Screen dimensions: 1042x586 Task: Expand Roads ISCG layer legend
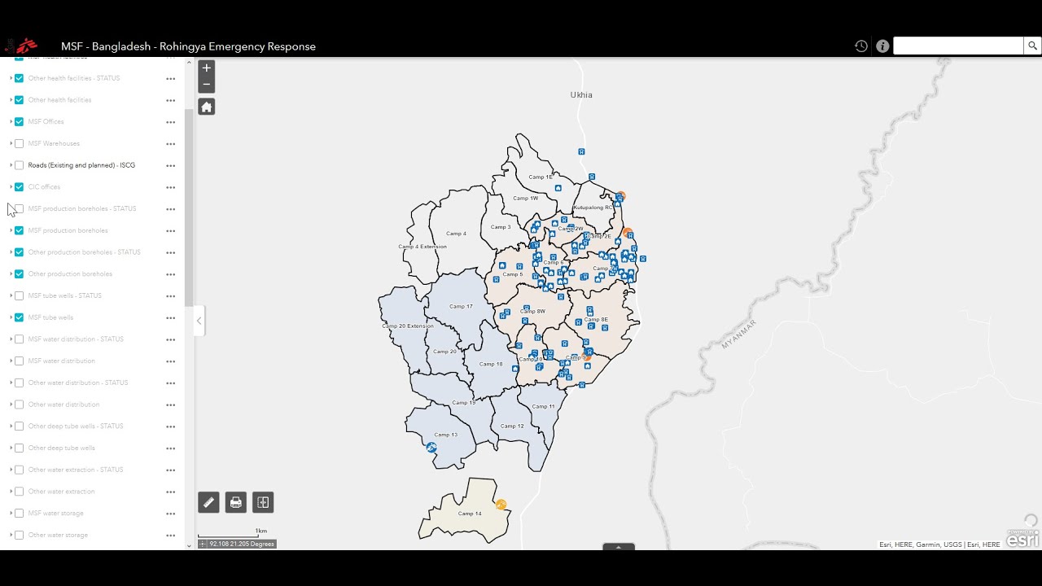pyautogui.click(x=11, y=165)
